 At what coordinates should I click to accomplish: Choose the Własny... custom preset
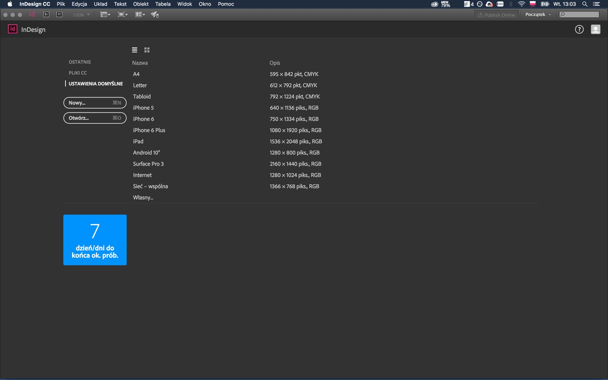click(143, 198)
